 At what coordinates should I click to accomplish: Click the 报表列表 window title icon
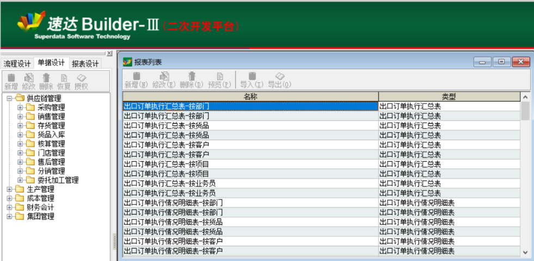point(127,62)
